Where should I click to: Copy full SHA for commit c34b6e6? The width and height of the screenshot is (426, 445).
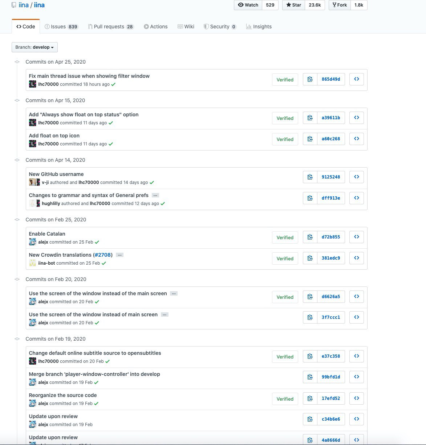(310, 419)
